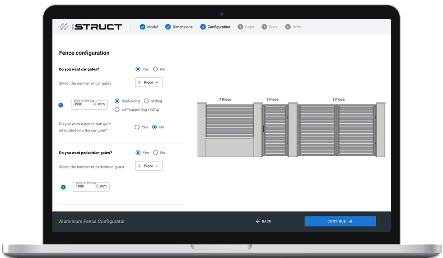
Task: Click the 'Fence configuration' heading
Action: 84,53
